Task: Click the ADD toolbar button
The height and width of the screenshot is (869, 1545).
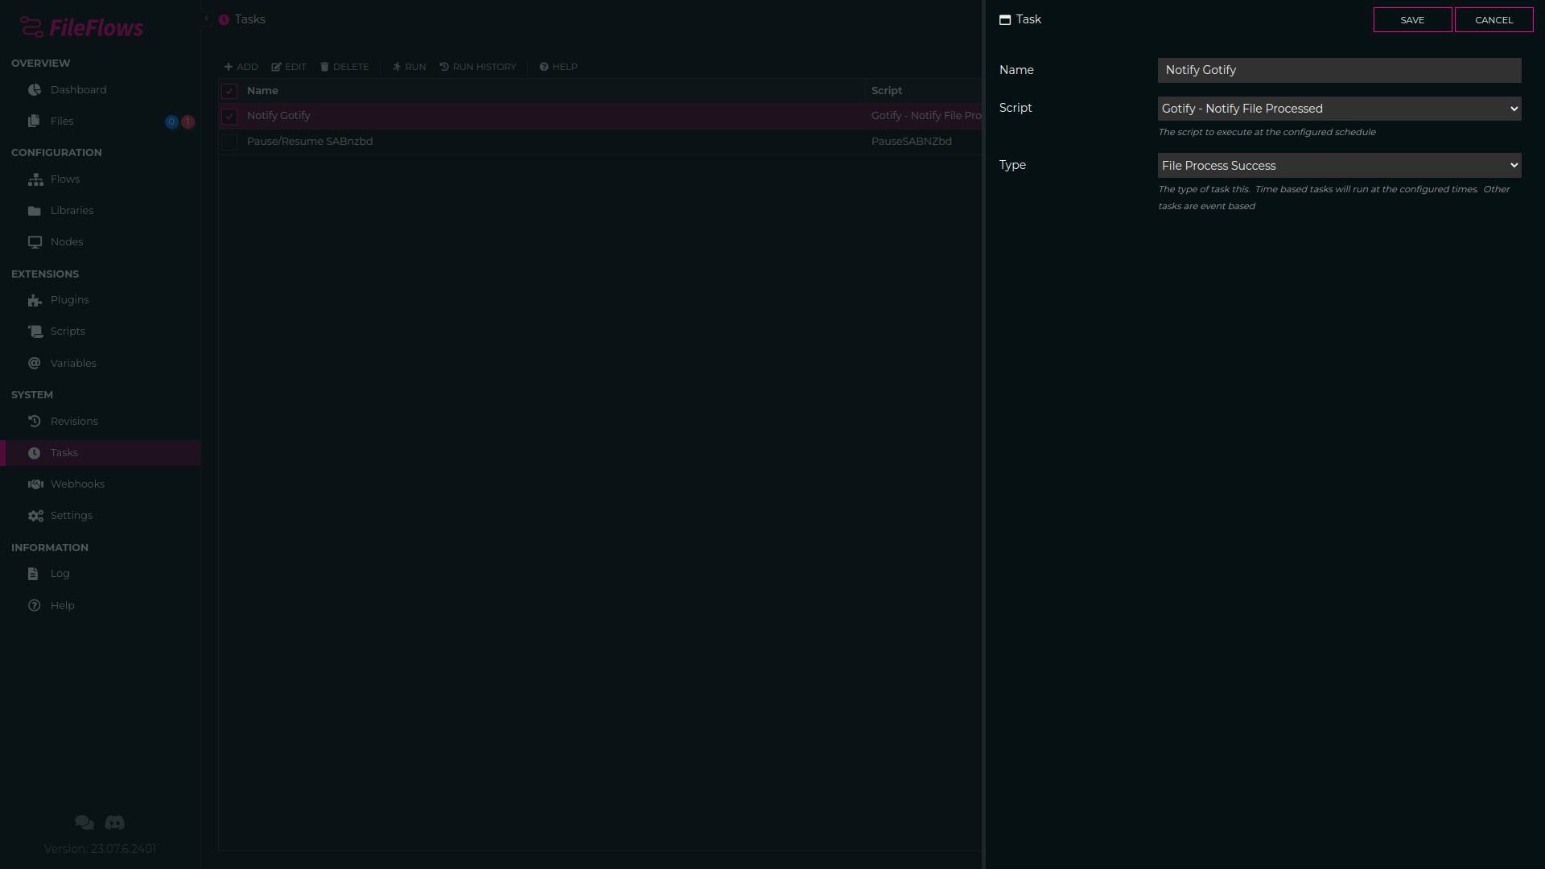Action: coord(241,67)
